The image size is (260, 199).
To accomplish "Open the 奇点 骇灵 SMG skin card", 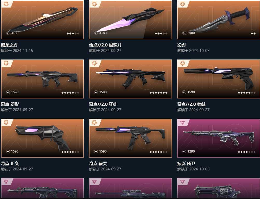I will 131,138.
